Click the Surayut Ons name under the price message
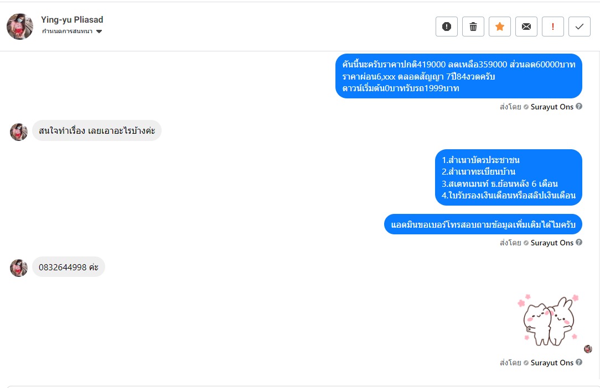This screenshot has width=600, height=388. point(552,107)
